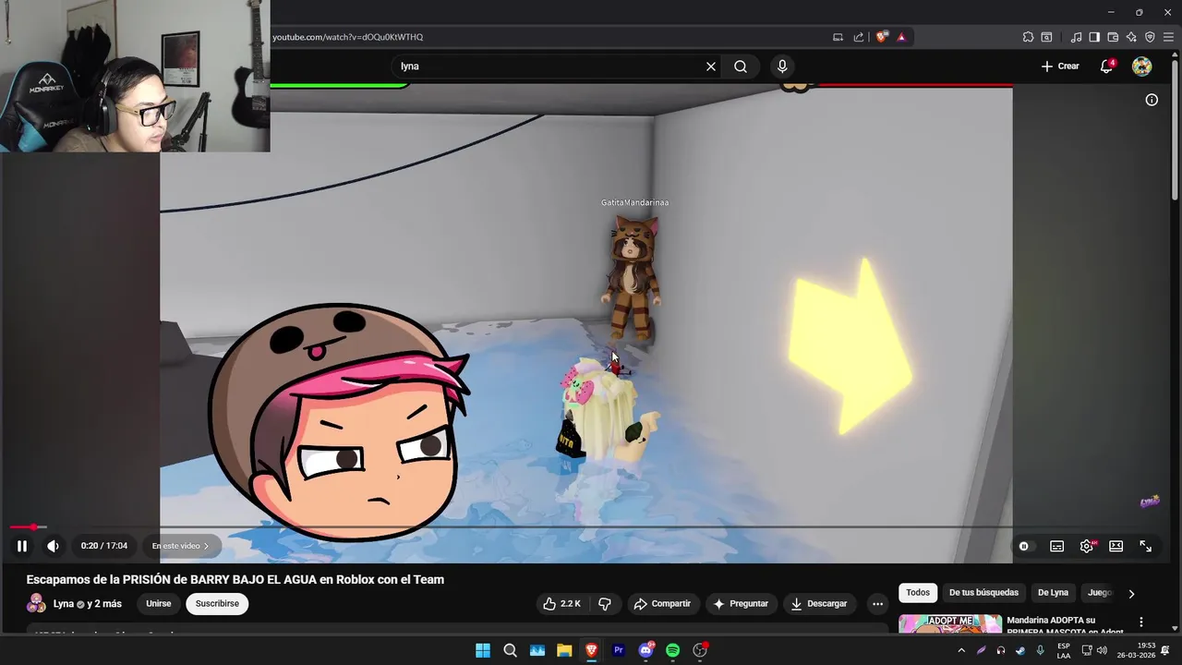Toggle the browser sidebar panel

[1094, 37]
